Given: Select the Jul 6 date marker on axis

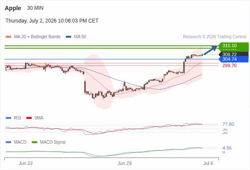Looking at the screenshot, I should 208,163.
